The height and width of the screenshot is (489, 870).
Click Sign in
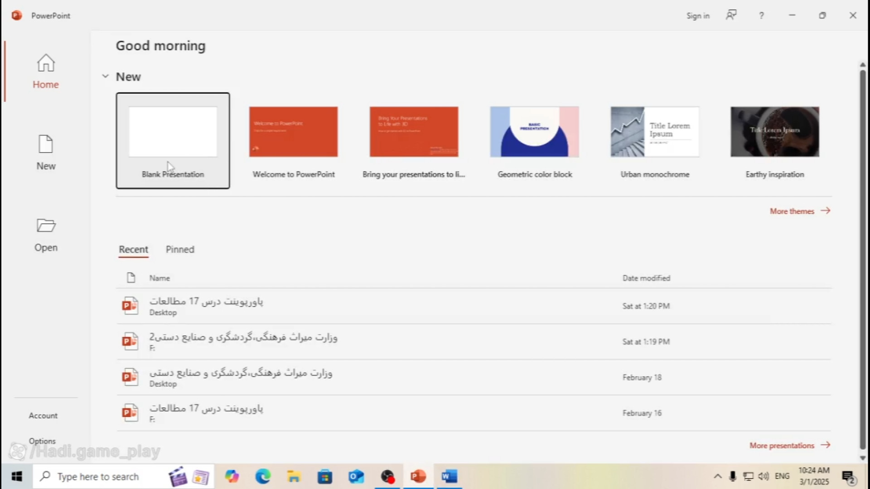(x=698, y=15)
